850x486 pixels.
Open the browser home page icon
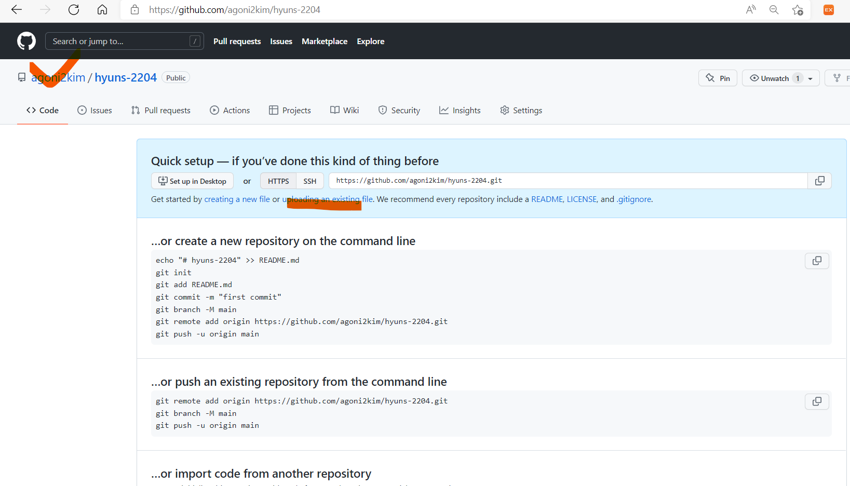(102, 9)
